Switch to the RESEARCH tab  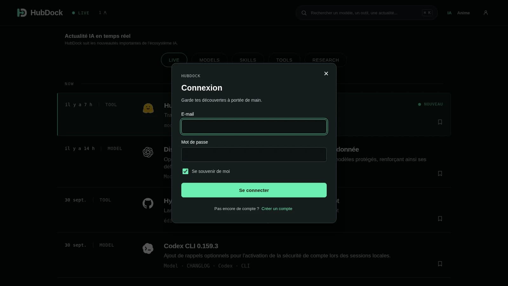(x=325, y=60)
